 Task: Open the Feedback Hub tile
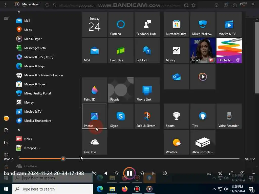(147, 24)
